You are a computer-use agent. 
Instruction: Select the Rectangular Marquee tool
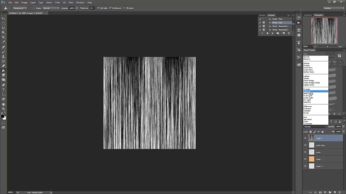[4, 23]
